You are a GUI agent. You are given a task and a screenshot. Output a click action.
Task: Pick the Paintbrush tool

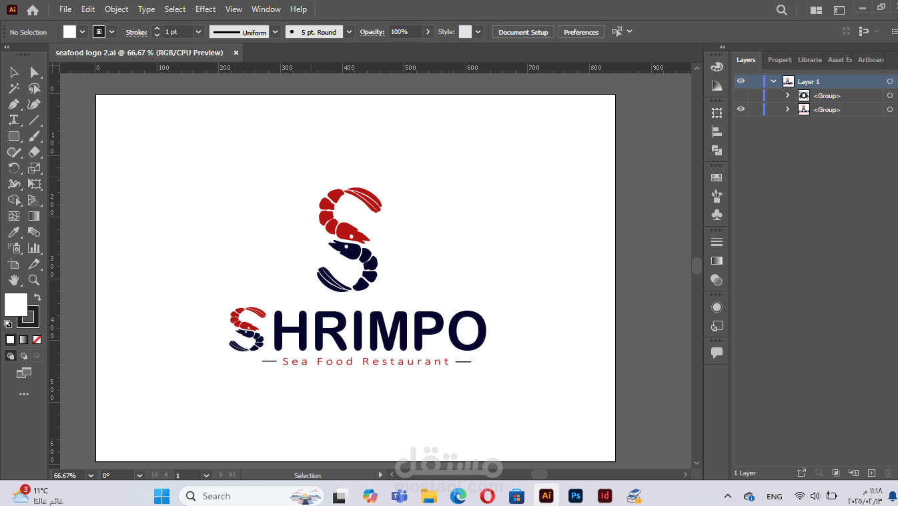(x=35, y=136)
